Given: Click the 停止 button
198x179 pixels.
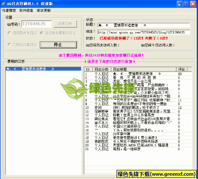Looking at the screenshot, I should 58,45.
